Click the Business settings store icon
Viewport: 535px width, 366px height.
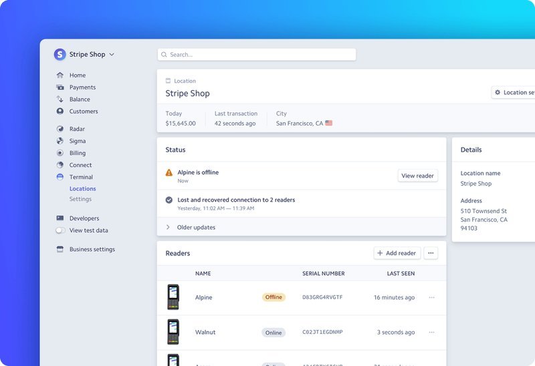60,249
